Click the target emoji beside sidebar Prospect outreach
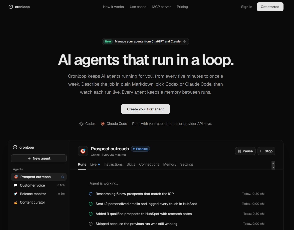Image resolution: width=294 pixels, height=230 pixels. click(x=16, y=177)
